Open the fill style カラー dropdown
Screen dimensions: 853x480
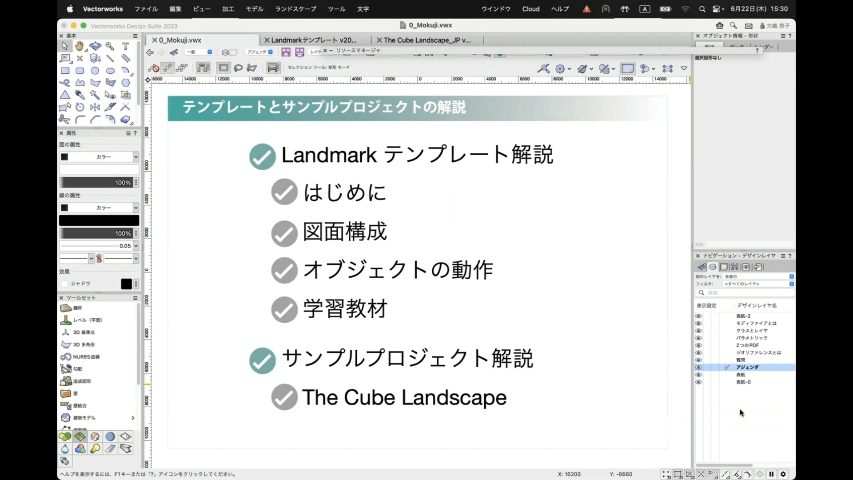[99, 157]
